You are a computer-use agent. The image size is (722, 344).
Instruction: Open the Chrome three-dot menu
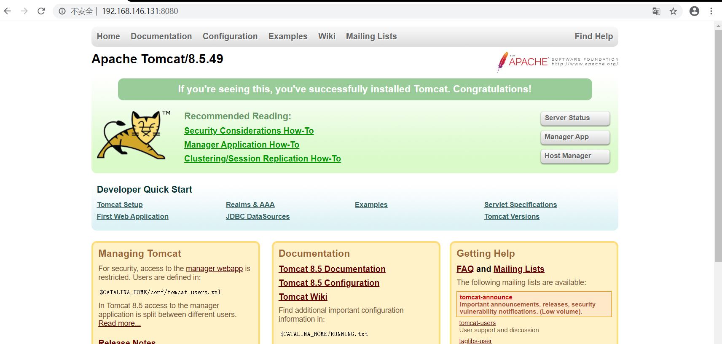click(711, 11)
